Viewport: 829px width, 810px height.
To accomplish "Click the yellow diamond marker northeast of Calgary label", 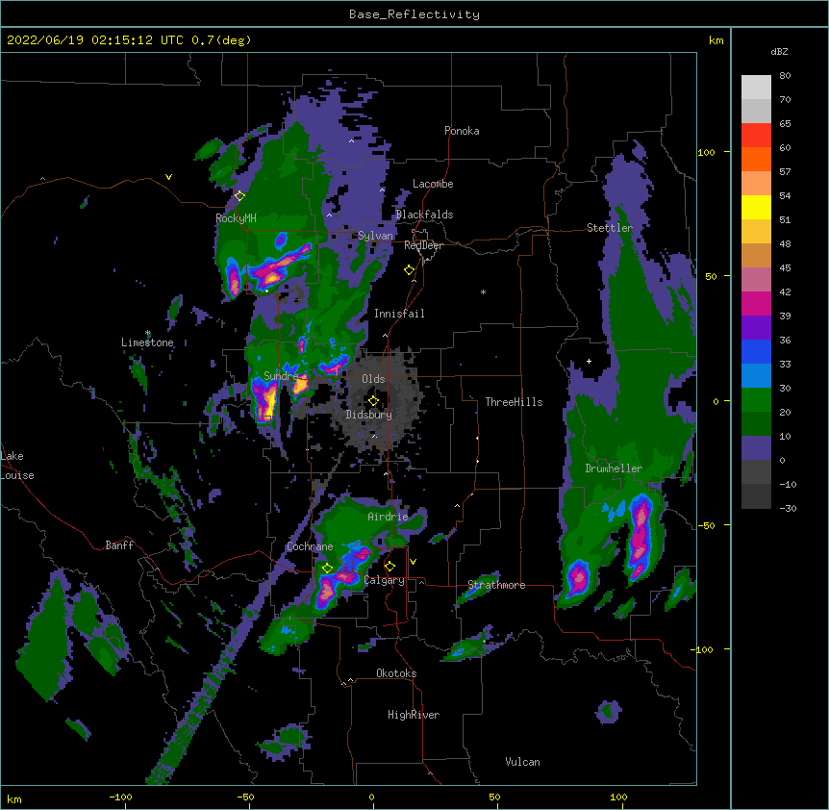I will (389, 567).
